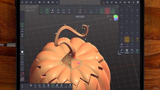Toggle Cap in the tube toolbar

69,11
